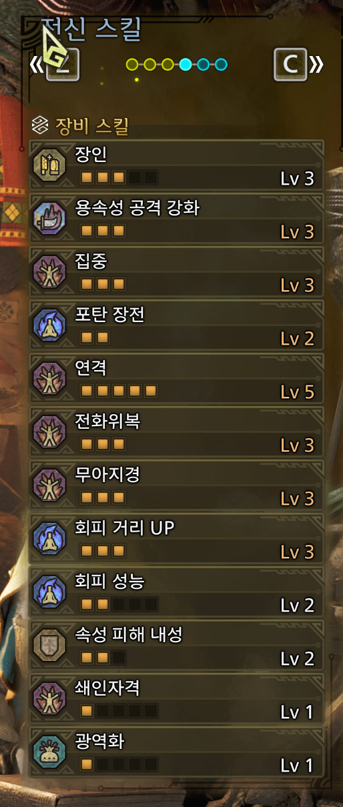The height and width of the screenshot is (807, 343).
Task: Switch pages using the C key tab button
Action: point(290,65)
